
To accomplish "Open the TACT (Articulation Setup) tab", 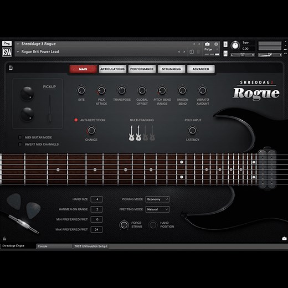I will 91,246.
